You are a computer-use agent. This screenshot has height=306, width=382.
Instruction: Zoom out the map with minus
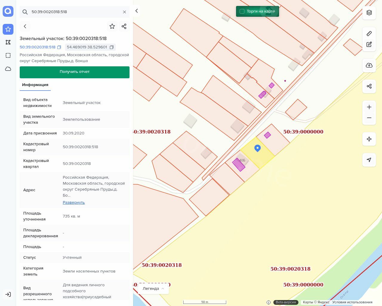tap(369, 118)
